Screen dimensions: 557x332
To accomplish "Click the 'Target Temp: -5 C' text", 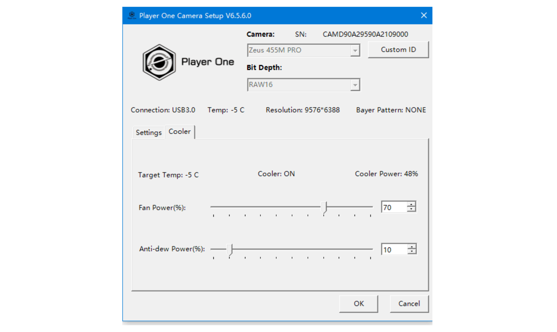I will pos(168,175).
